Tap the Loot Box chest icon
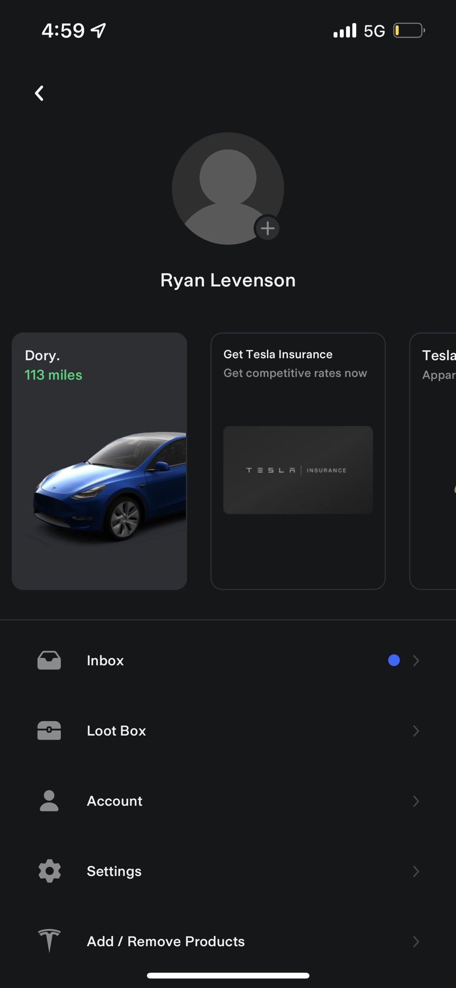This screenshot has height=988, width=456. click(x=49, y=730)
